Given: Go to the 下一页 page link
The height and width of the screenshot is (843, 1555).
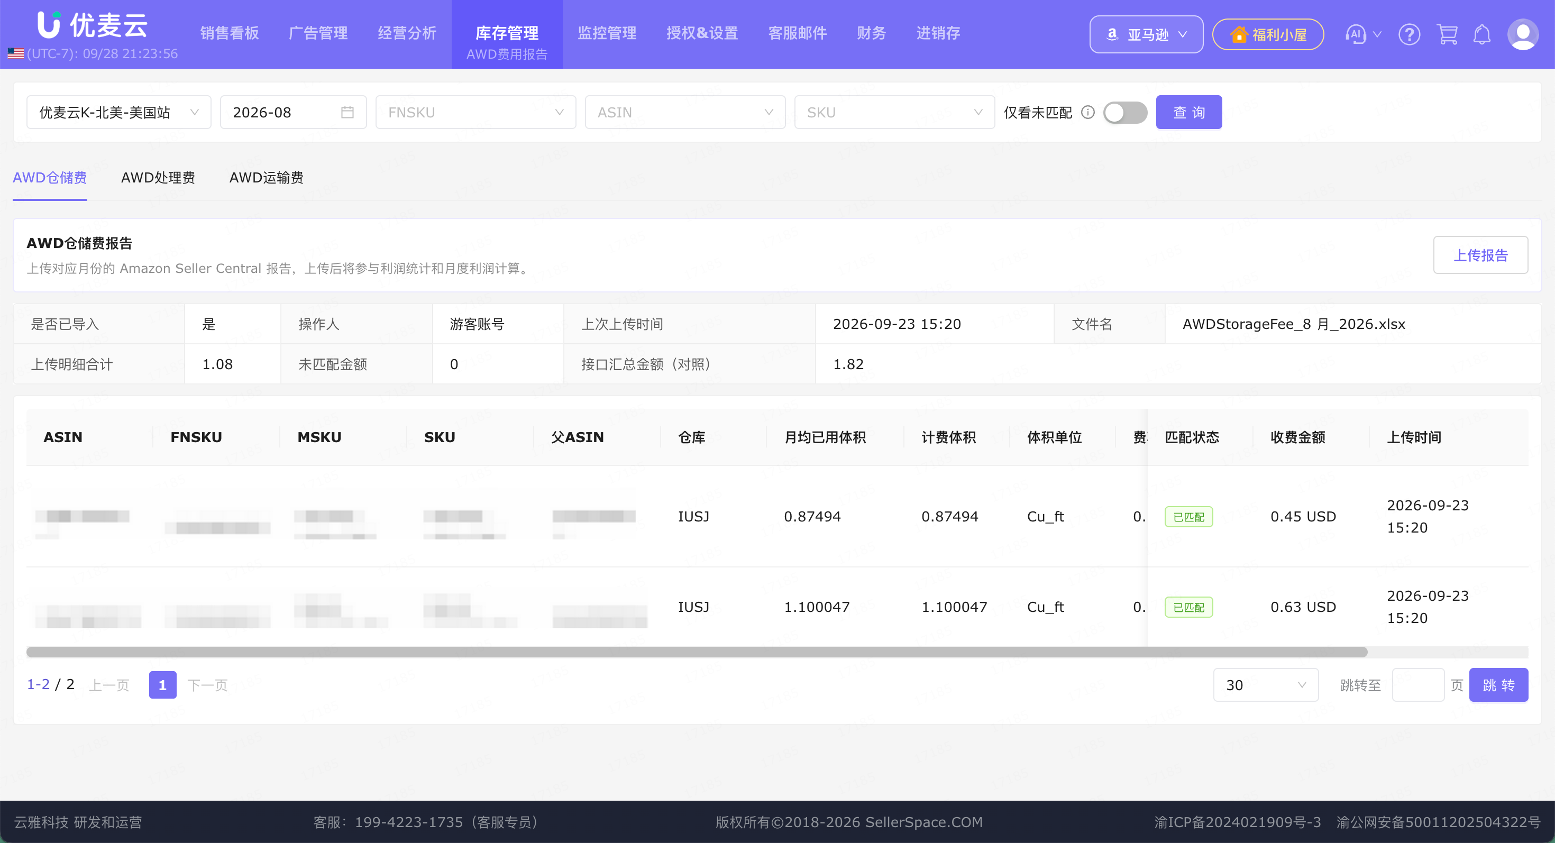Looking at the screenshot, I should click(x=207, y=685).
